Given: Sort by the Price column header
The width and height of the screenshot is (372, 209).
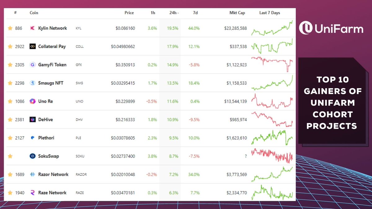Looking at the screenshot, I should tap(129, 13).
